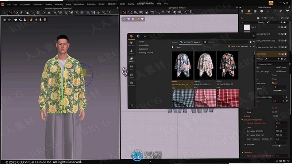Show avatar icon in 3D viewport toolbar
292x164 pixels.
[25, 20]
